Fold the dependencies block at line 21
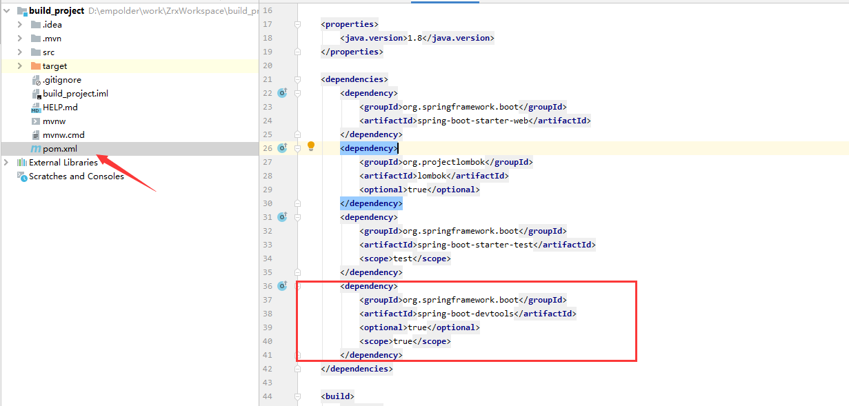 pos(298,79)
